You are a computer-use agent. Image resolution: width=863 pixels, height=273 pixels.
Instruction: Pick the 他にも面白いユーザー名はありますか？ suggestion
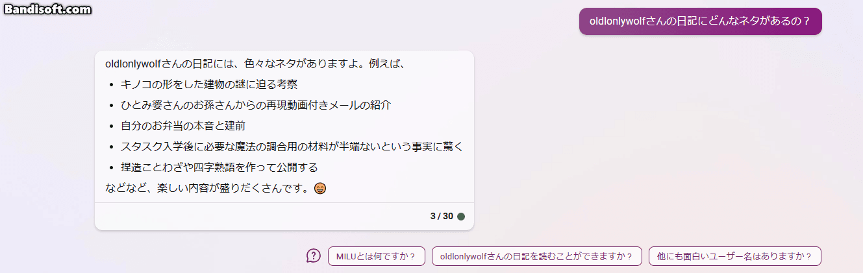(x=735, y=256)
